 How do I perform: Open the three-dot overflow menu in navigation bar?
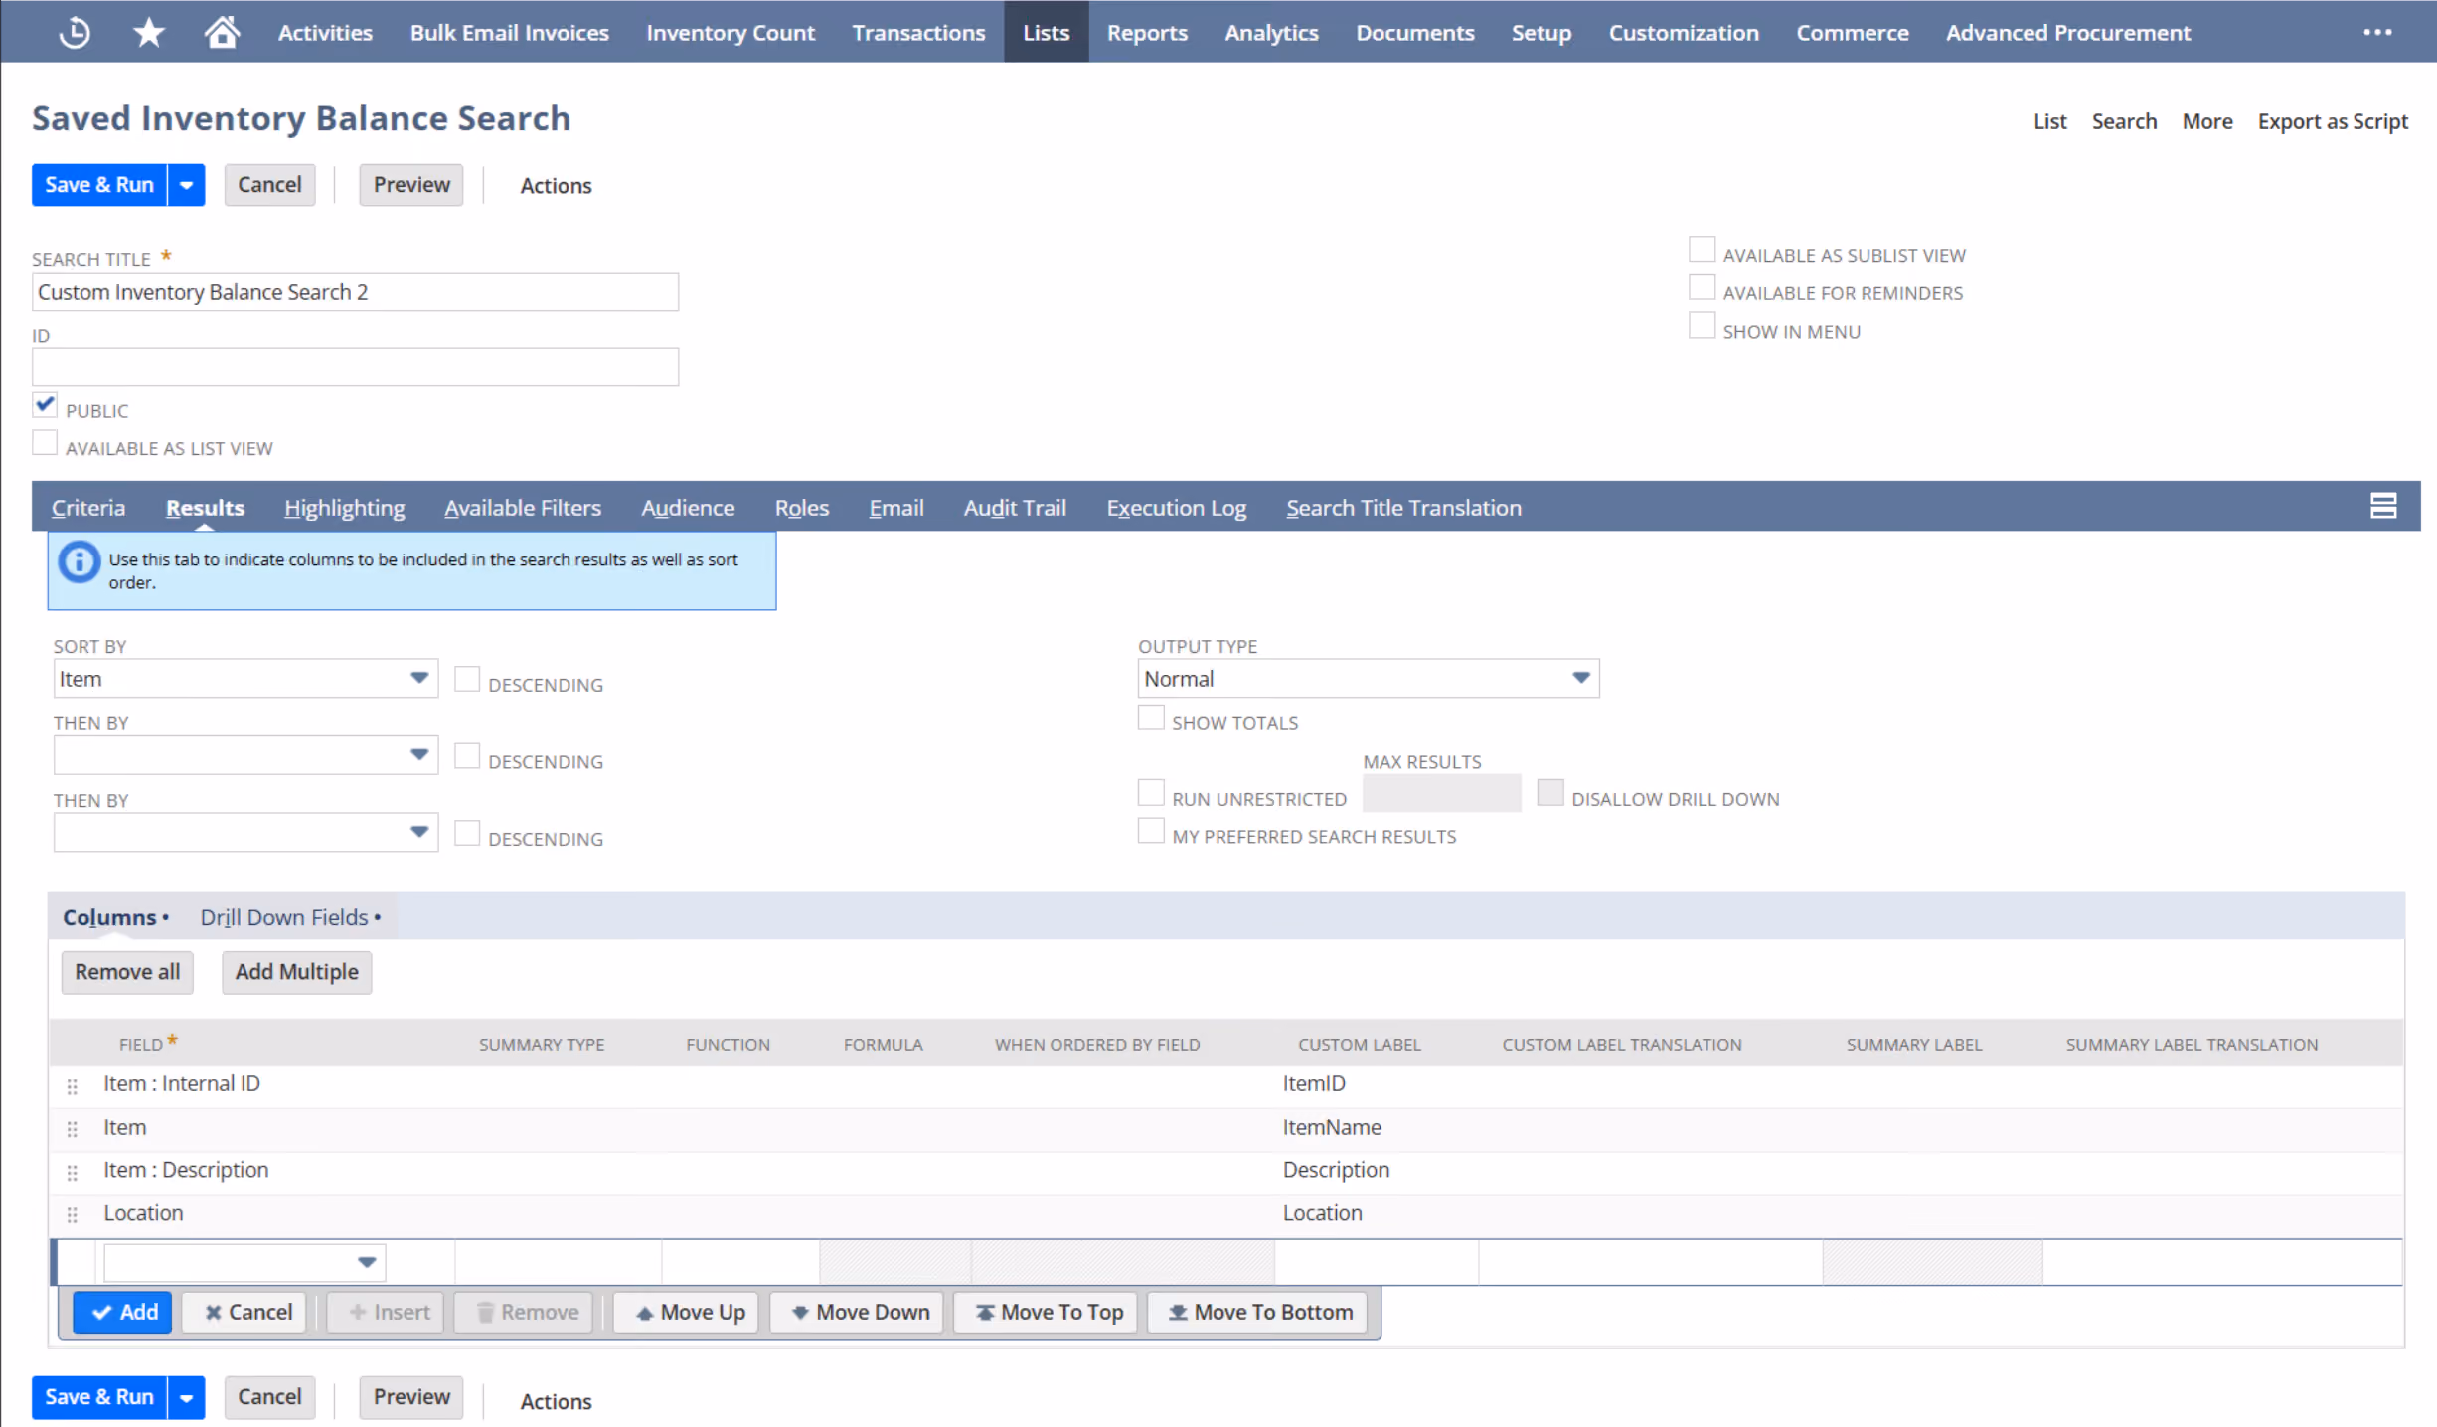[x=2377, y=33]
